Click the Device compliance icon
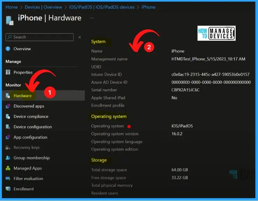The height and width of the screenshot is (201, 258). [8, 117]
